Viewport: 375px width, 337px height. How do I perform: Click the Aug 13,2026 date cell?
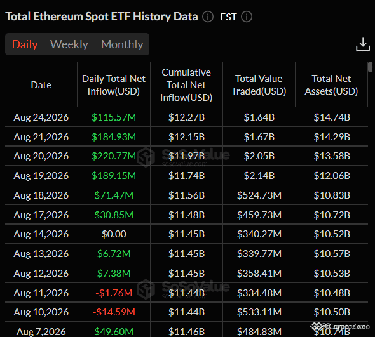[41, 254]
